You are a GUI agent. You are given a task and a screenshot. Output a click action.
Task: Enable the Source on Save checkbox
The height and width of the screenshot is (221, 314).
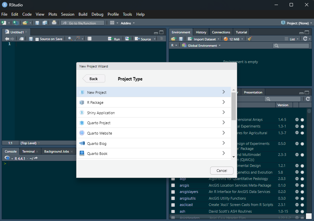click(37, 39)
